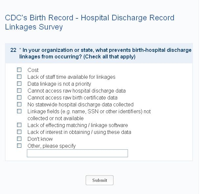Select Data linkage is not a priority

[19, 84]
